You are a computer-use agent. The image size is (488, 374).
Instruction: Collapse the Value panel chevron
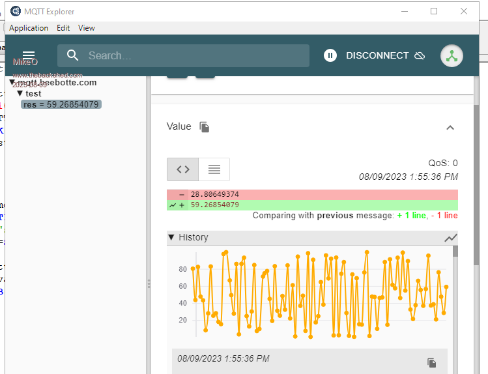[450, 128]
